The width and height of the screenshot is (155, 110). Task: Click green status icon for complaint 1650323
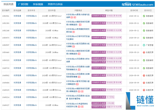144,60
